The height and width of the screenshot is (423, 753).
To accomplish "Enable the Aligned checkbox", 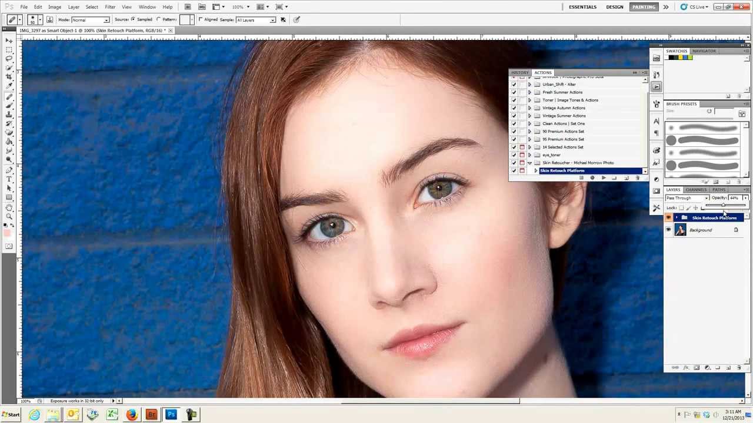I will point(201,19).
